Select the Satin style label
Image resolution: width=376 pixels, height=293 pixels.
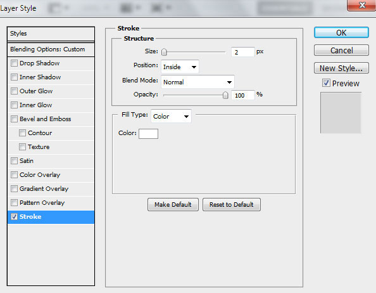point(27,160)
